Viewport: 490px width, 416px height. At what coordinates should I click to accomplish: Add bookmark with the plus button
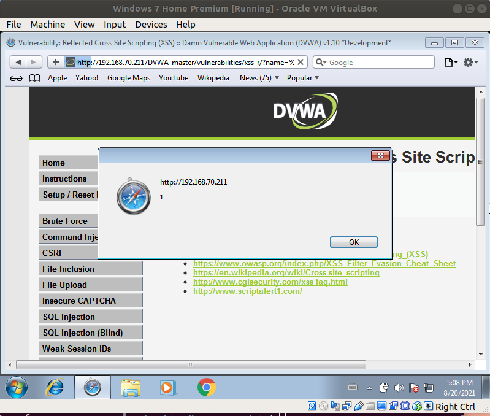[x=56, y=62]
